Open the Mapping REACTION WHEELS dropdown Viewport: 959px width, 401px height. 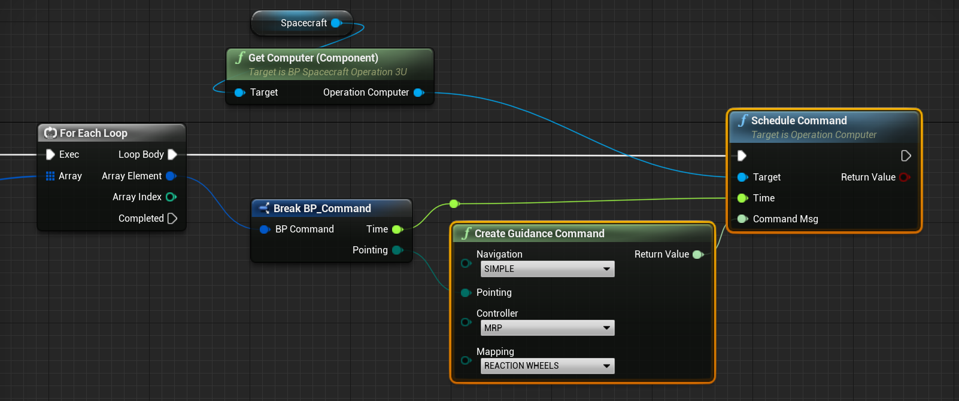(x=547, y=366)
